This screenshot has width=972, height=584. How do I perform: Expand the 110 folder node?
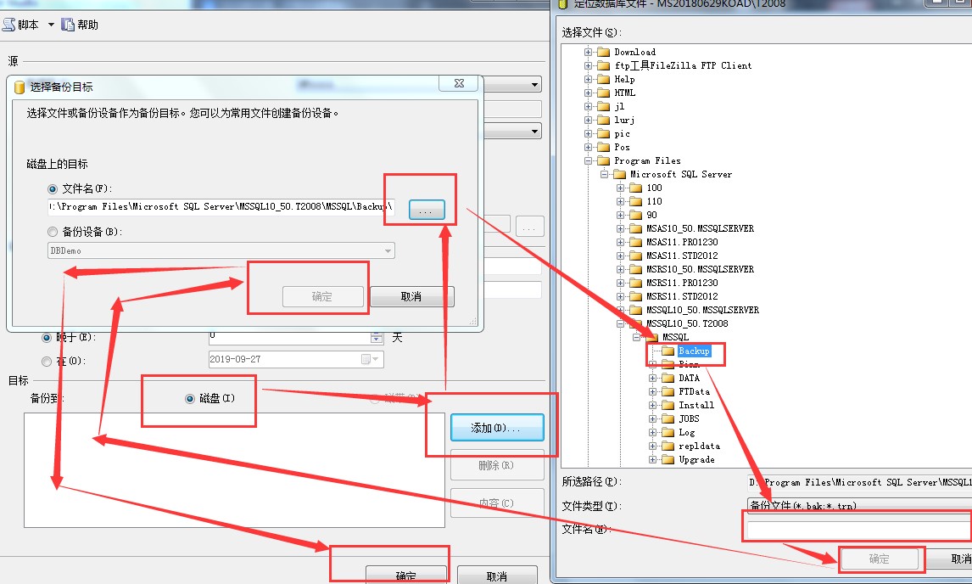point(620,202)
